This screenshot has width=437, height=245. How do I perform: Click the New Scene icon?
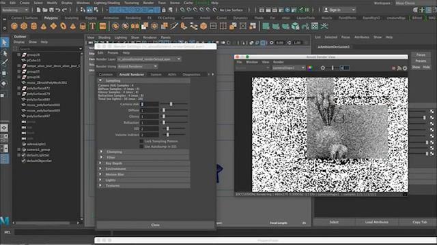click(38, 10)
